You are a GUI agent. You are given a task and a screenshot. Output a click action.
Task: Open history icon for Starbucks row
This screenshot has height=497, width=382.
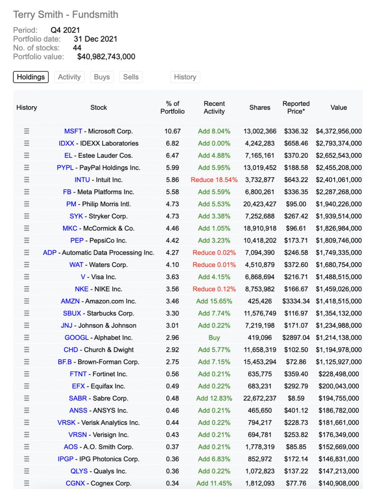pyautogui.click(x=27, y=314)
